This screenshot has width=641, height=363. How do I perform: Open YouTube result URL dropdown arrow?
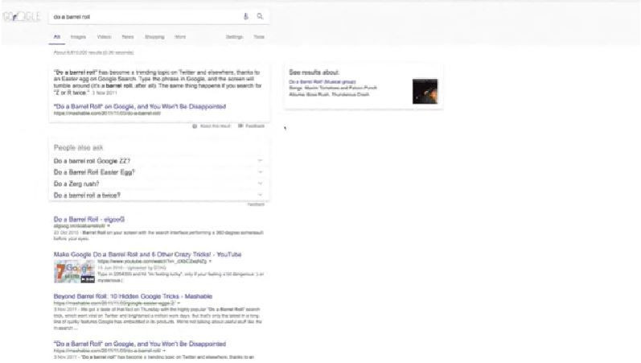tap(210, 261)
